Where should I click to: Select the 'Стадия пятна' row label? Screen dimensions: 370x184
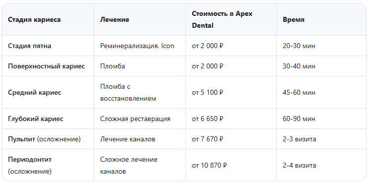coord(29,46)
